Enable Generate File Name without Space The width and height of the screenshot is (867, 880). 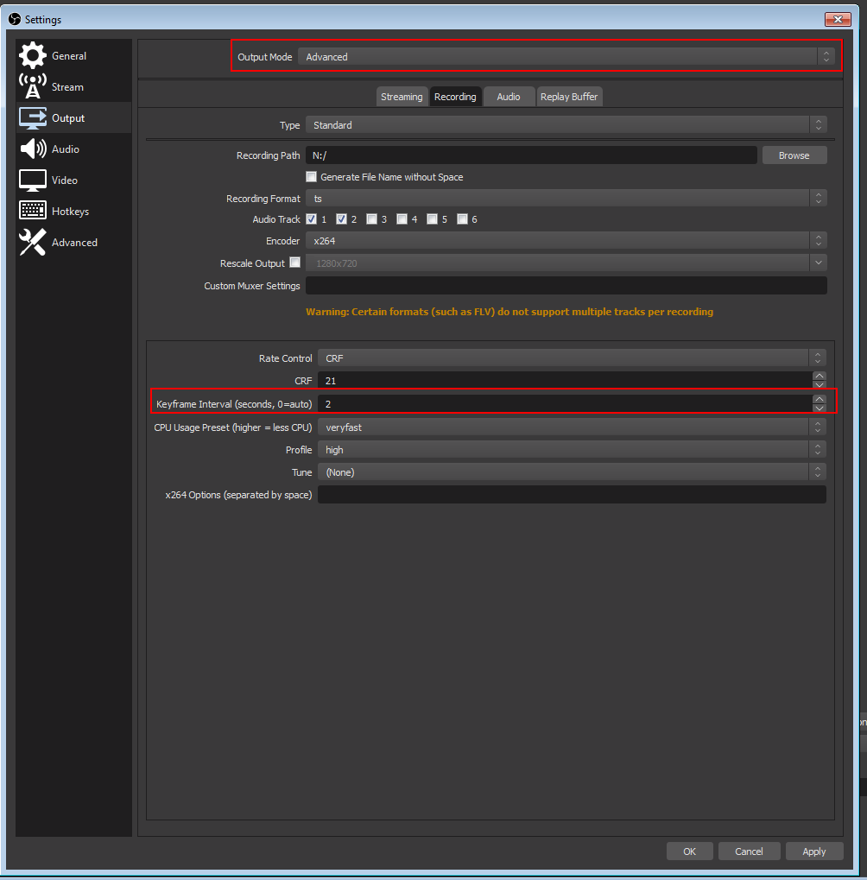[312, 177]
